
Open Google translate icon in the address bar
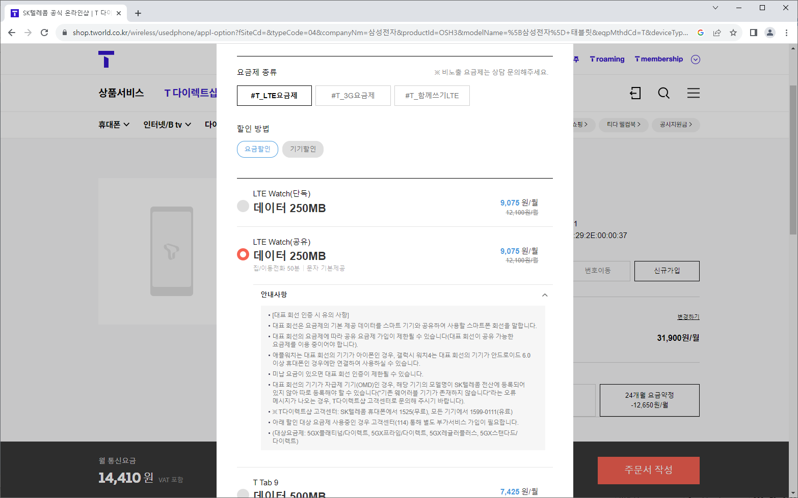[701, 33]
